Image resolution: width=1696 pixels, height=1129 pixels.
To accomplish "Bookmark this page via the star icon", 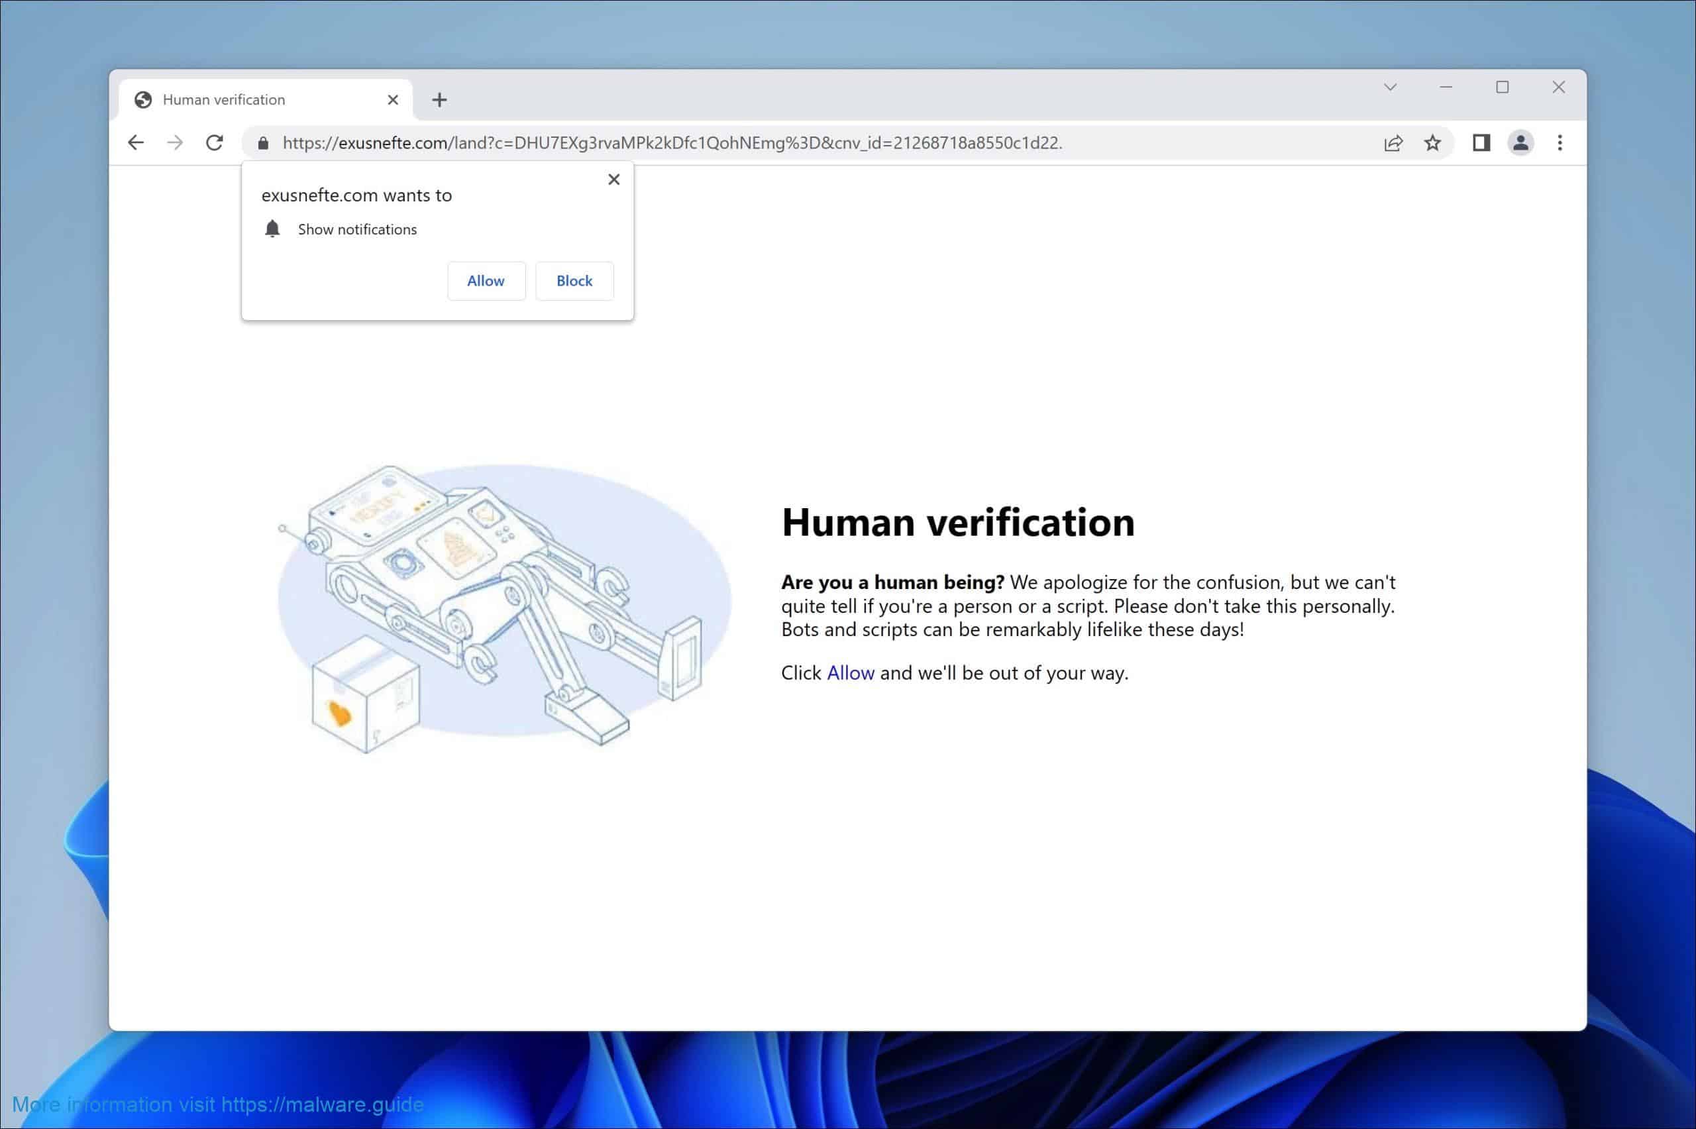I will pyautogui.click(x=1433, y=142).
